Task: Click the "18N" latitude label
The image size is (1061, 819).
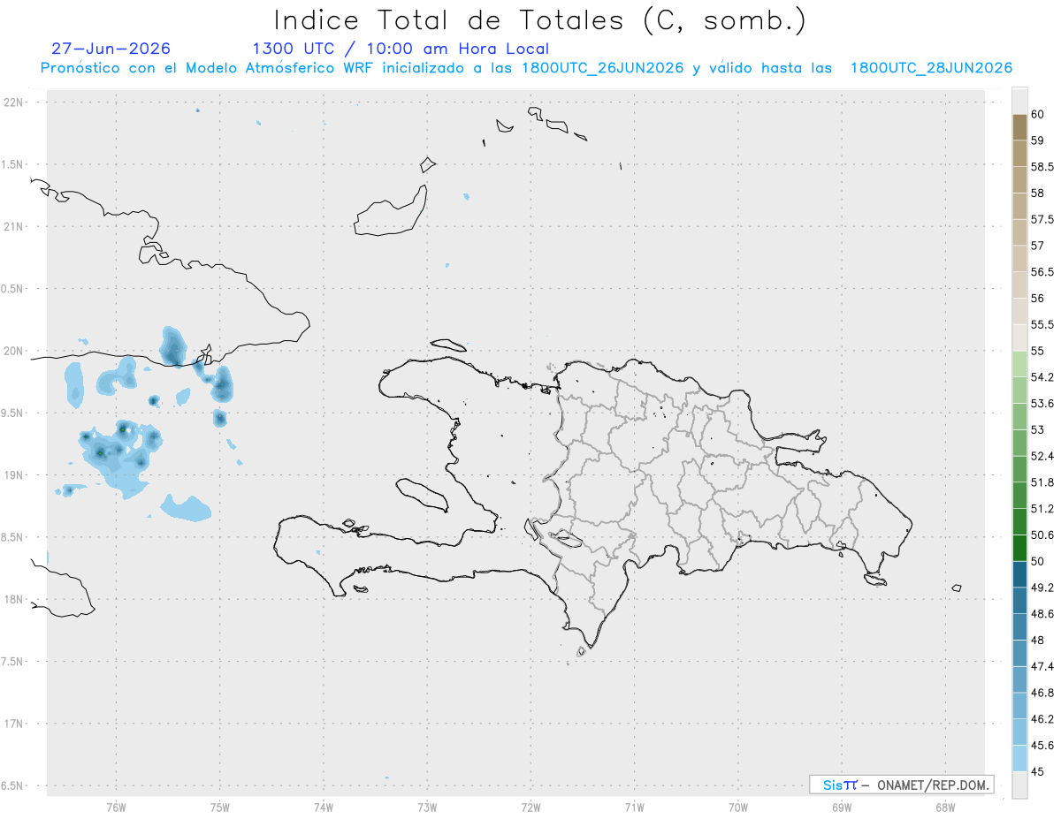Action: pyautogui.click(x=15, y=599)
